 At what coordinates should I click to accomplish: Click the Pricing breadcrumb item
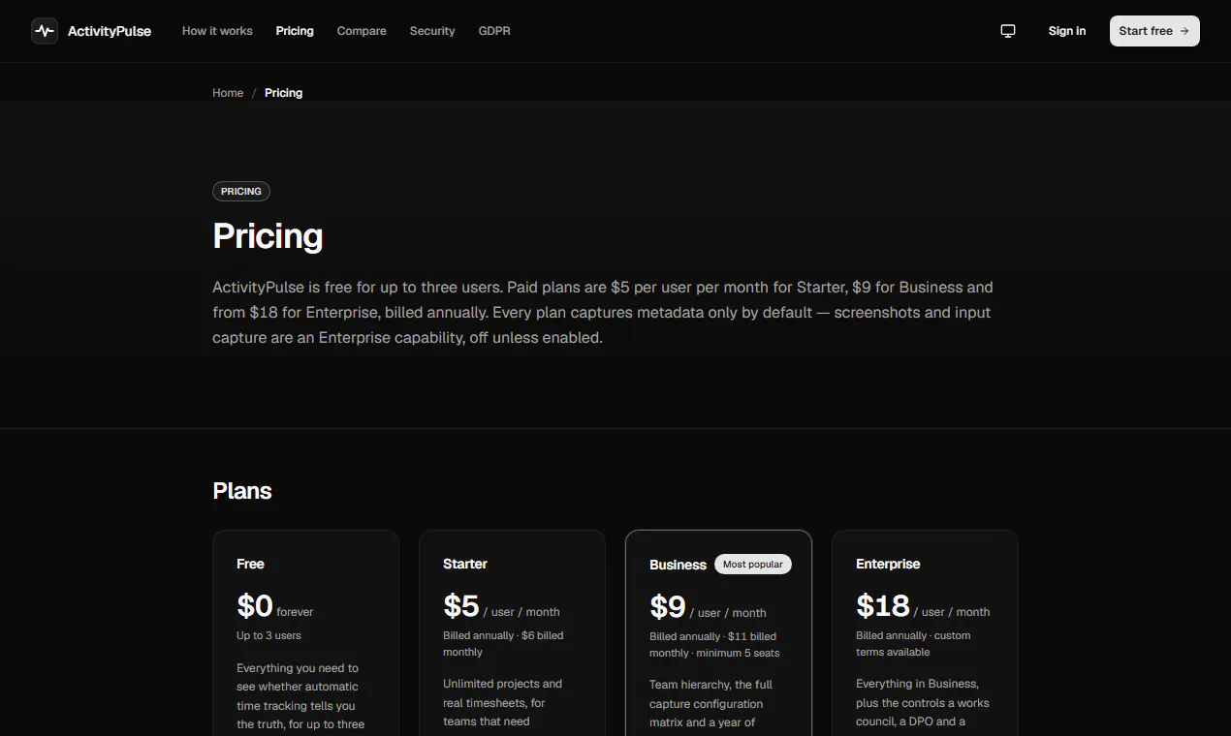coord(283,93)
